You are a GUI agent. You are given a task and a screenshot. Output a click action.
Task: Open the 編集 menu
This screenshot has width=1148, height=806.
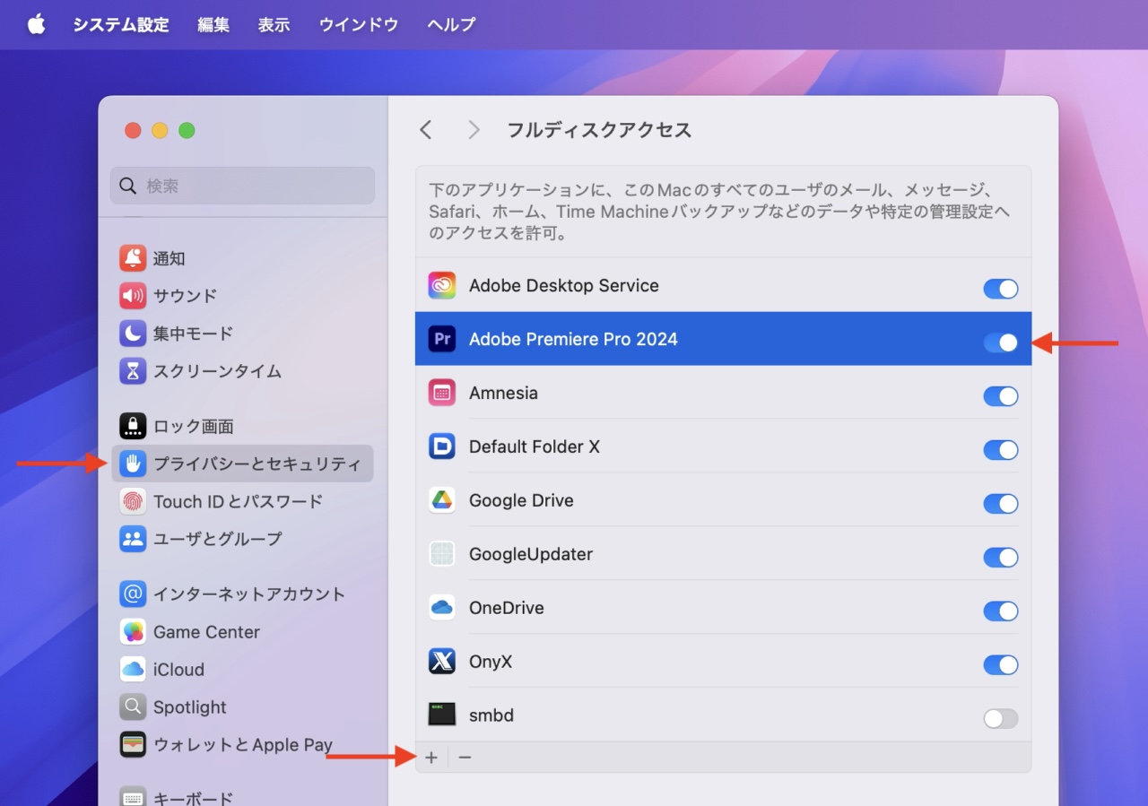point(213,25)
